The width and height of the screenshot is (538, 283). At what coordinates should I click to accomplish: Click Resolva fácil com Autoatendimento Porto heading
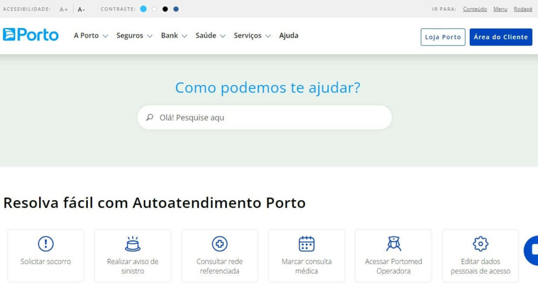point(154,203)
